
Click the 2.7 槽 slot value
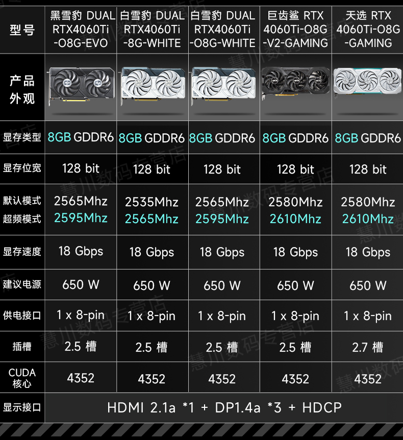coord(368,348)
